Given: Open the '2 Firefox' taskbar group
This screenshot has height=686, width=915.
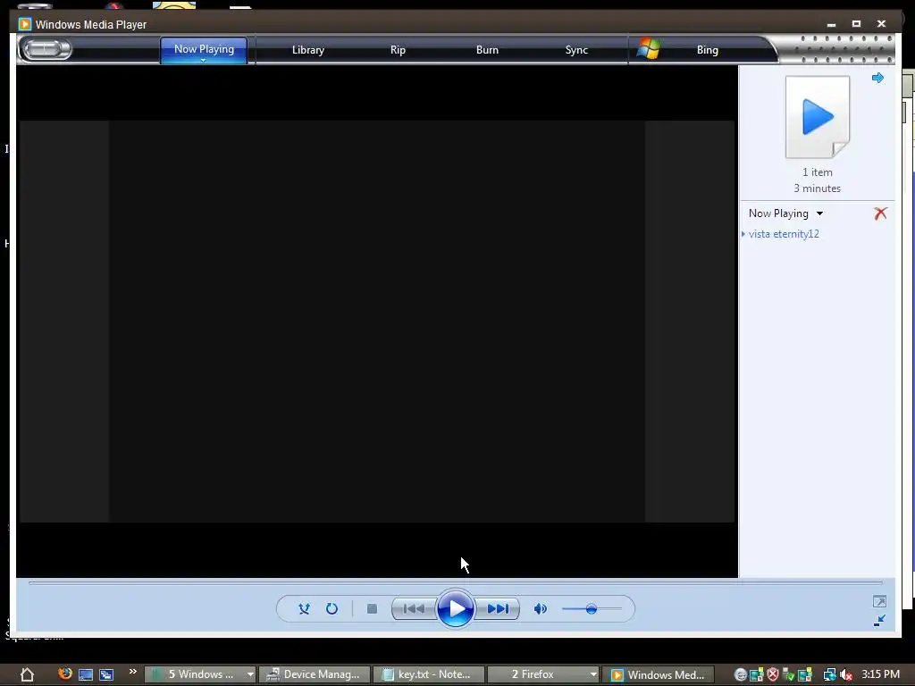Looking at the screenshot, I should click(x=543, y=674).
